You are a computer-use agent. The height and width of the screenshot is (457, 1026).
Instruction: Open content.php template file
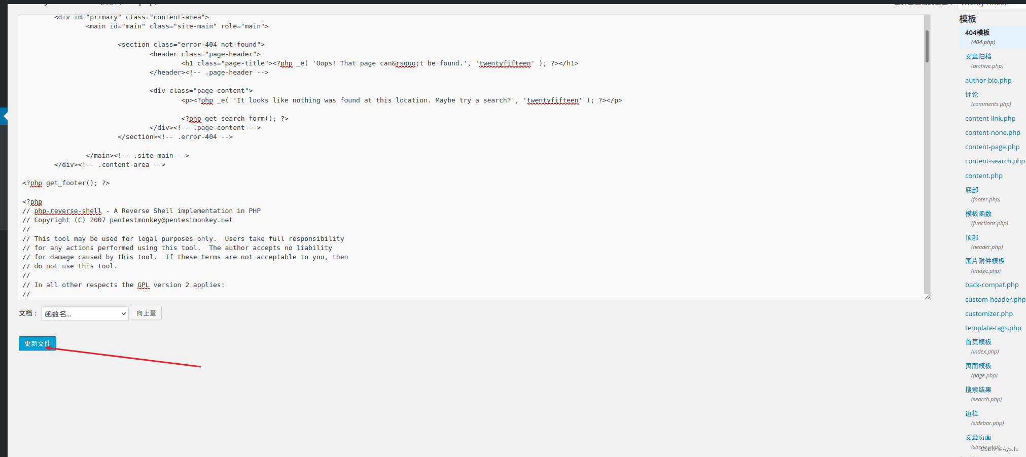(984, 175)
